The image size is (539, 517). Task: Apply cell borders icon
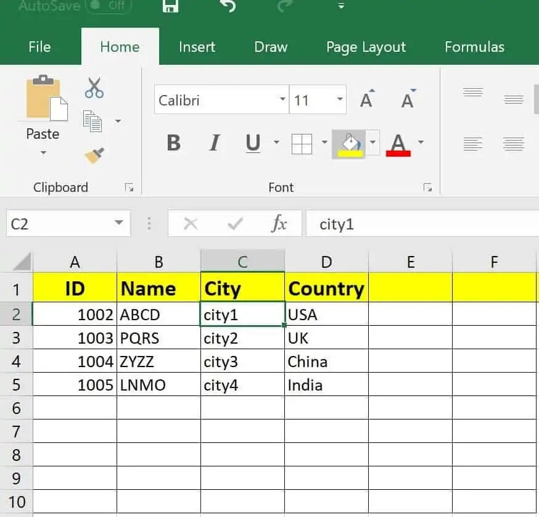tap(302, 144)
